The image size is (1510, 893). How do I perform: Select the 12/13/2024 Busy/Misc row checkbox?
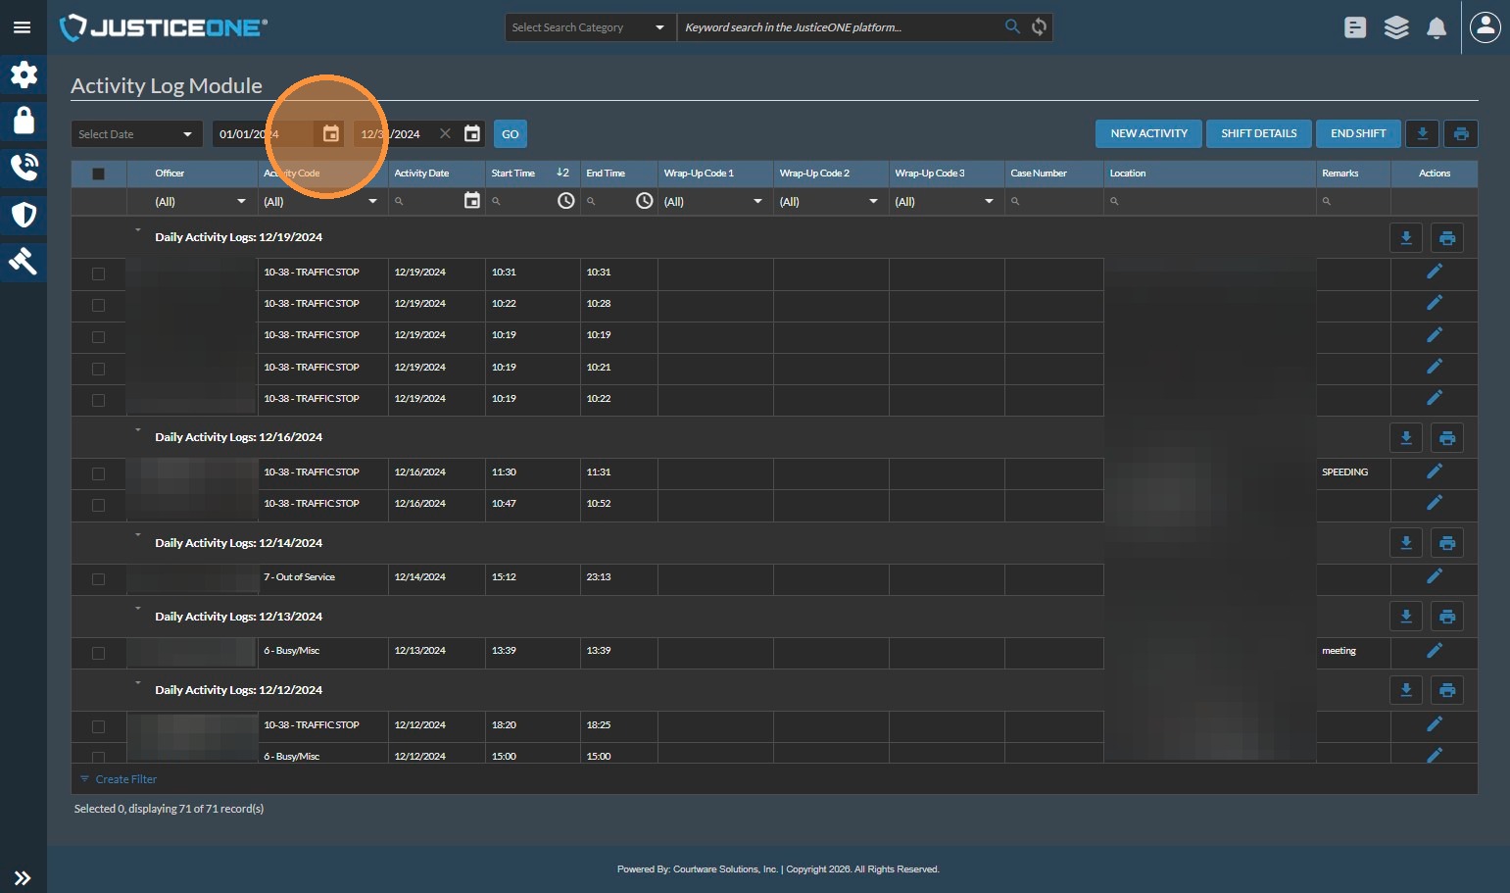pyautogui.click(x=98, y=653)
